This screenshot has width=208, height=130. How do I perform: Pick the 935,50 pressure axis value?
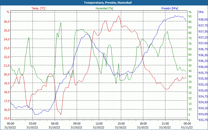click(203, 79)
